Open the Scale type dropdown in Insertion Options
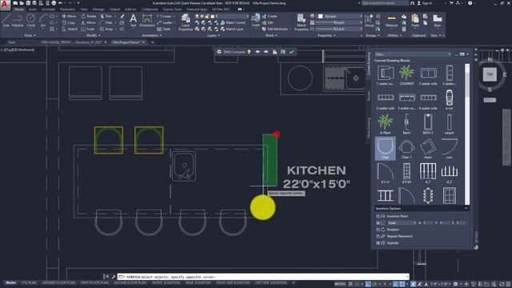 (402, 222)
